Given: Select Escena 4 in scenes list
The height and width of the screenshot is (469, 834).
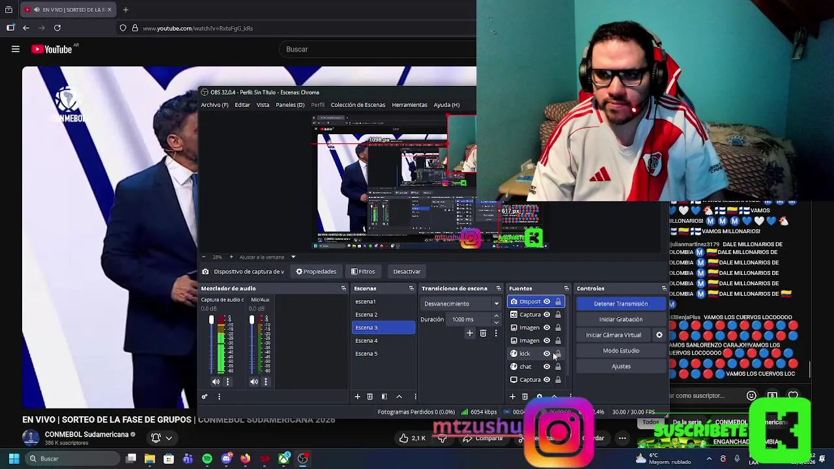Looking at the screenshot, I should pyautogui.click(x=383, y=341).
